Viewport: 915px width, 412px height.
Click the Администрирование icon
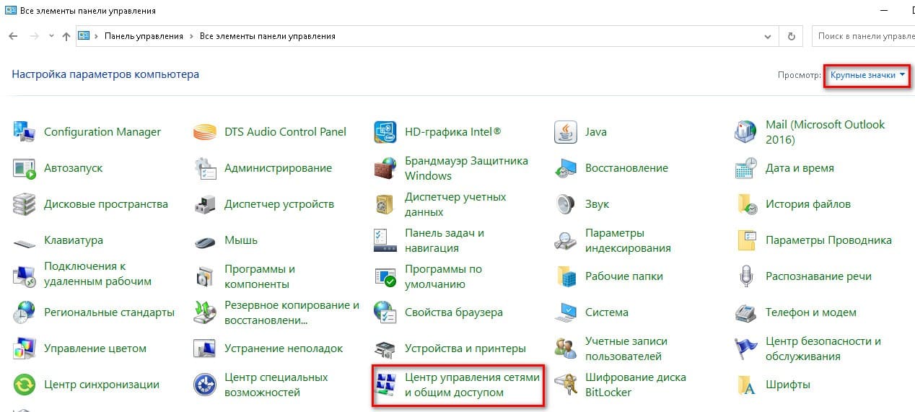(x=205, y=168)
